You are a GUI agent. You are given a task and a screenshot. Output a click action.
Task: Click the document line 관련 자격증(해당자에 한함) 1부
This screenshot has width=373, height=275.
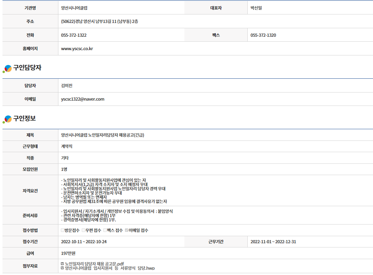click(x=88, y=215)
